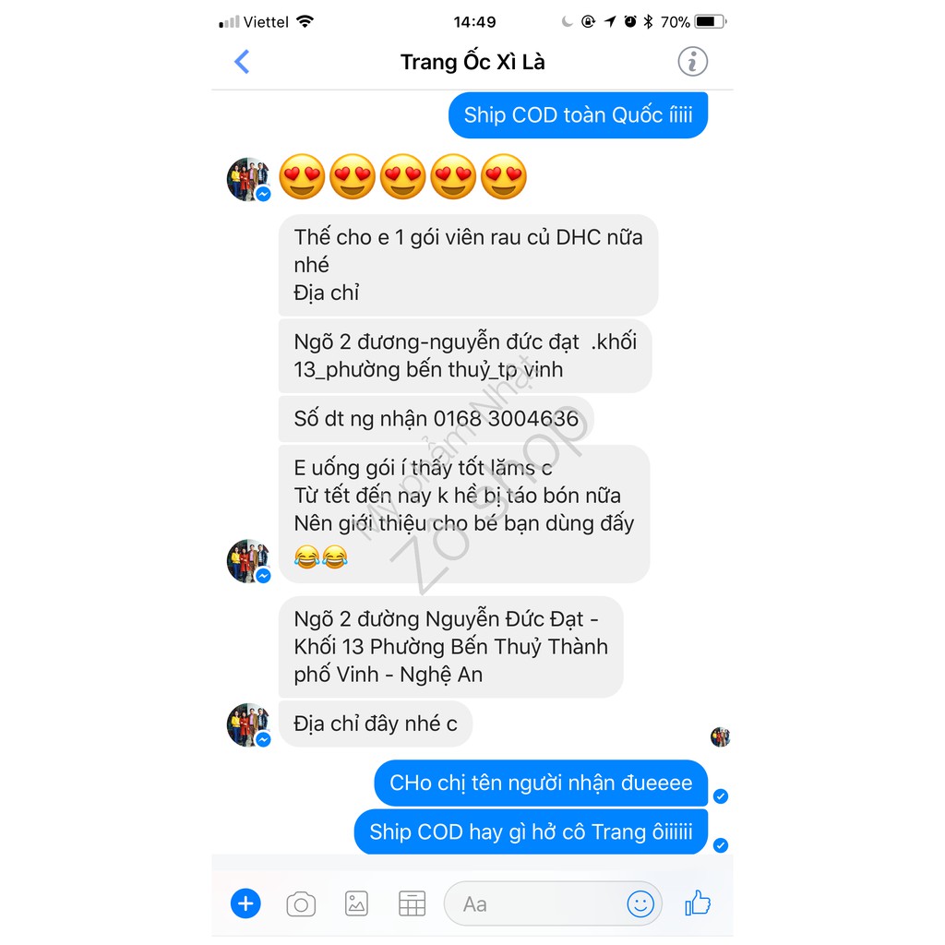Select message 'Ship COD toàn Quốc íiiii'
This screenshot has width=945, height=945.
[578, 115]
